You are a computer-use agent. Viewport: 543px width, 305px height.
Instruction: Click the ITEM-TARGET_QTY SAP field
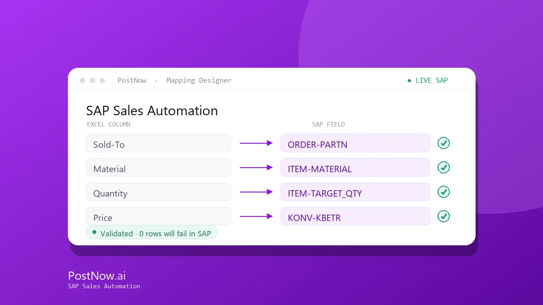(x=355, y=192)
